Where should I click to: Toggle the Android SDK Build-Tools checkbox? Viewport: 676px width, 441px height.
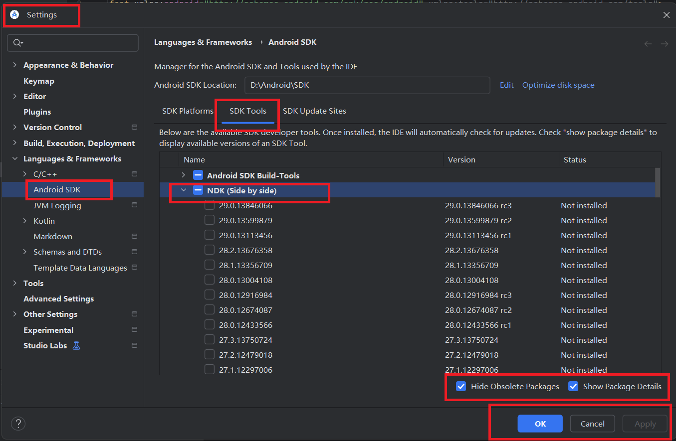click(x=198, y=175)
